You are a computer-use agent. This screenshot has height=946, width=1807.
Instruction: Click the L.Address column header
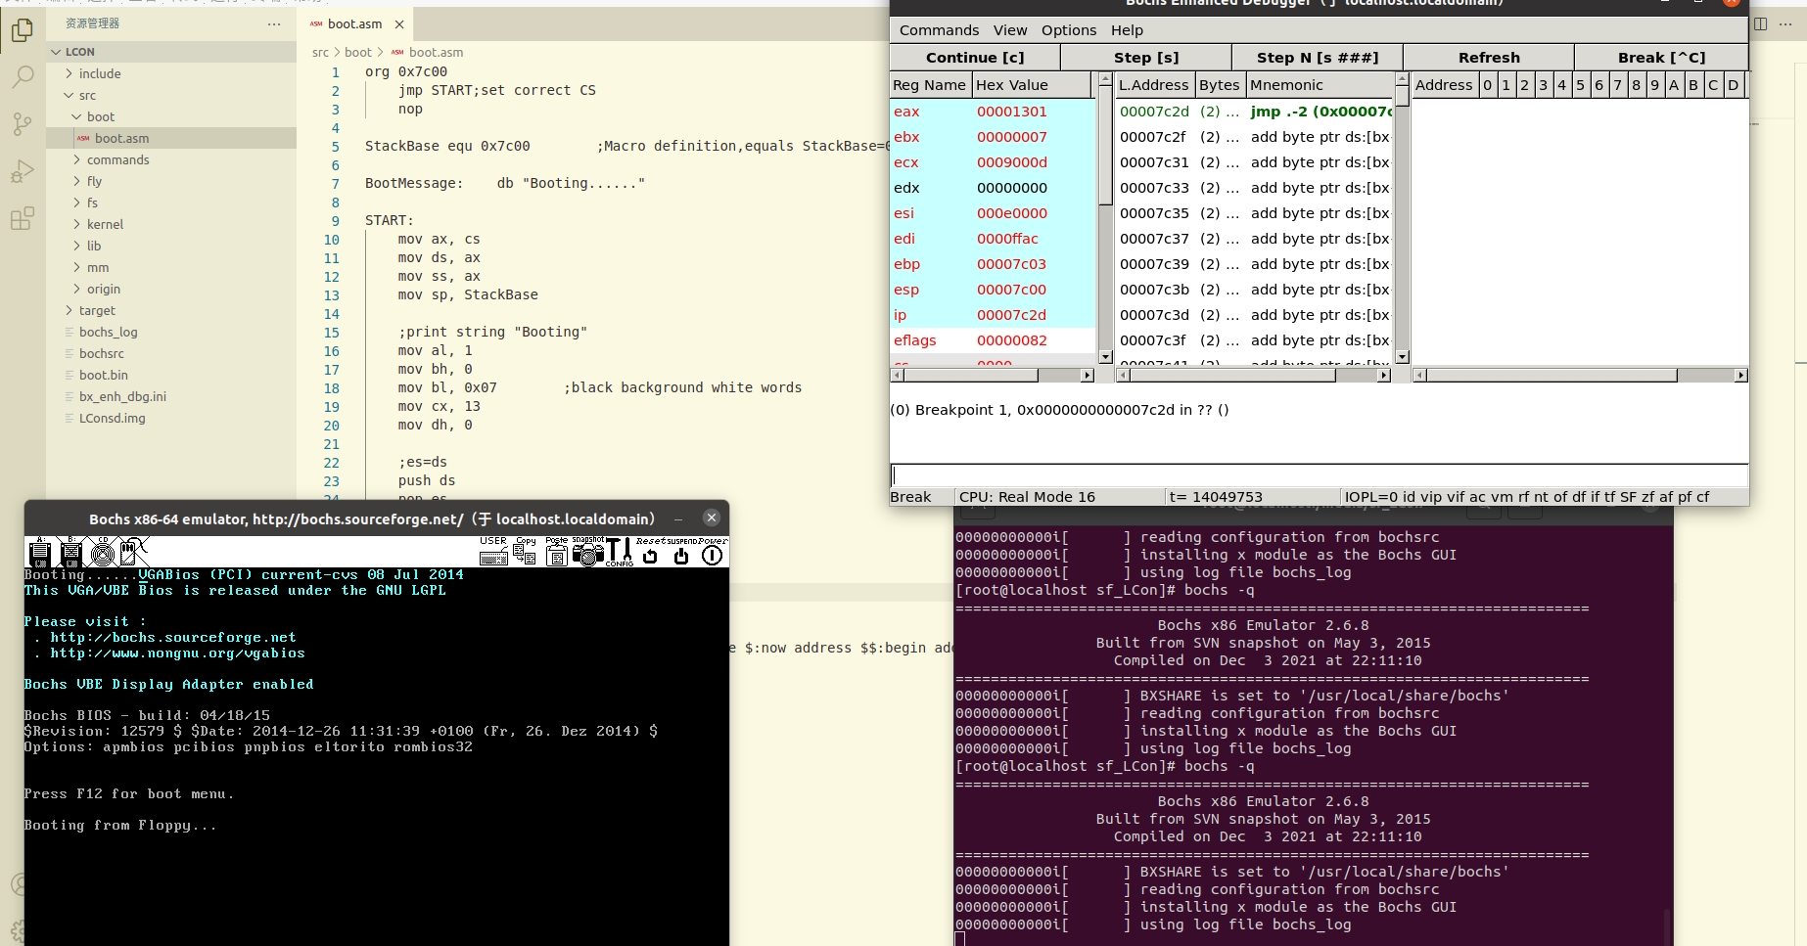tap(1155, 85)
